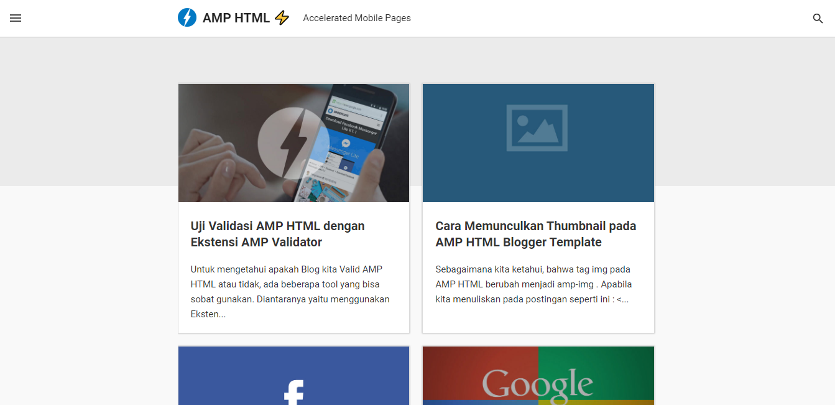Open the Cara Memunculkan Thumbnail article title
835x405 pixels.
coord(536,234)
